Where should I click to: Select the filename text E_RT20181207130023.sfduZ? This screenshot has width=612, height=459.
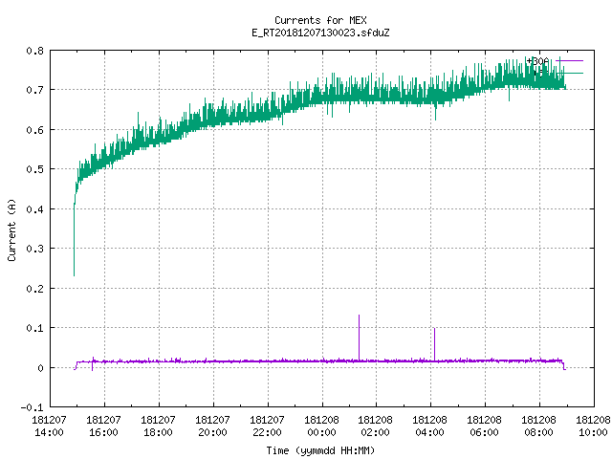tap(320, 33)
